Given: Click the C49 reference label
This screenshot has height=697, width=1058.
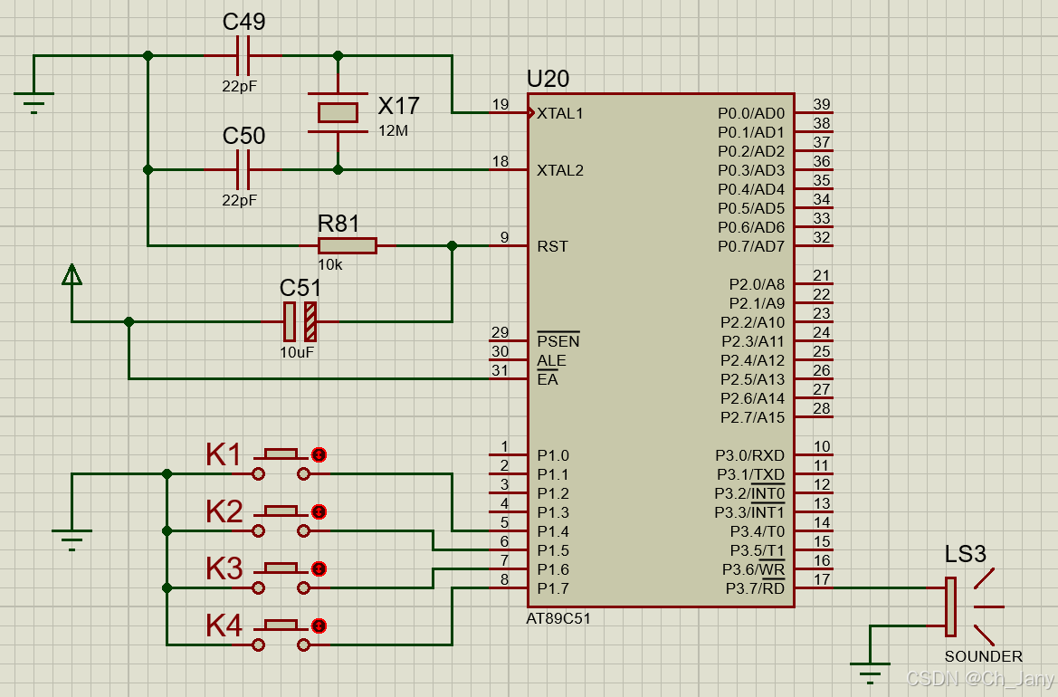Looking at the screenshot, I should tap(243, 22).
